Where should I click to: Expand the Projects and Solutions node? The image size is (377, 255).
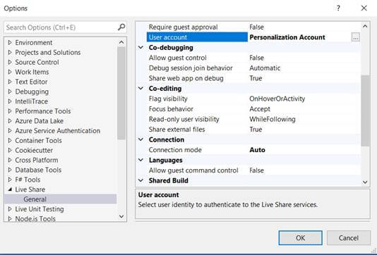tap(10, 52)
